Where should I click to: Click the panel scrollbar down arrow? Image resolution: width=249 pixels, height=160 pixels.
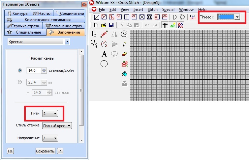coord(81,140)
